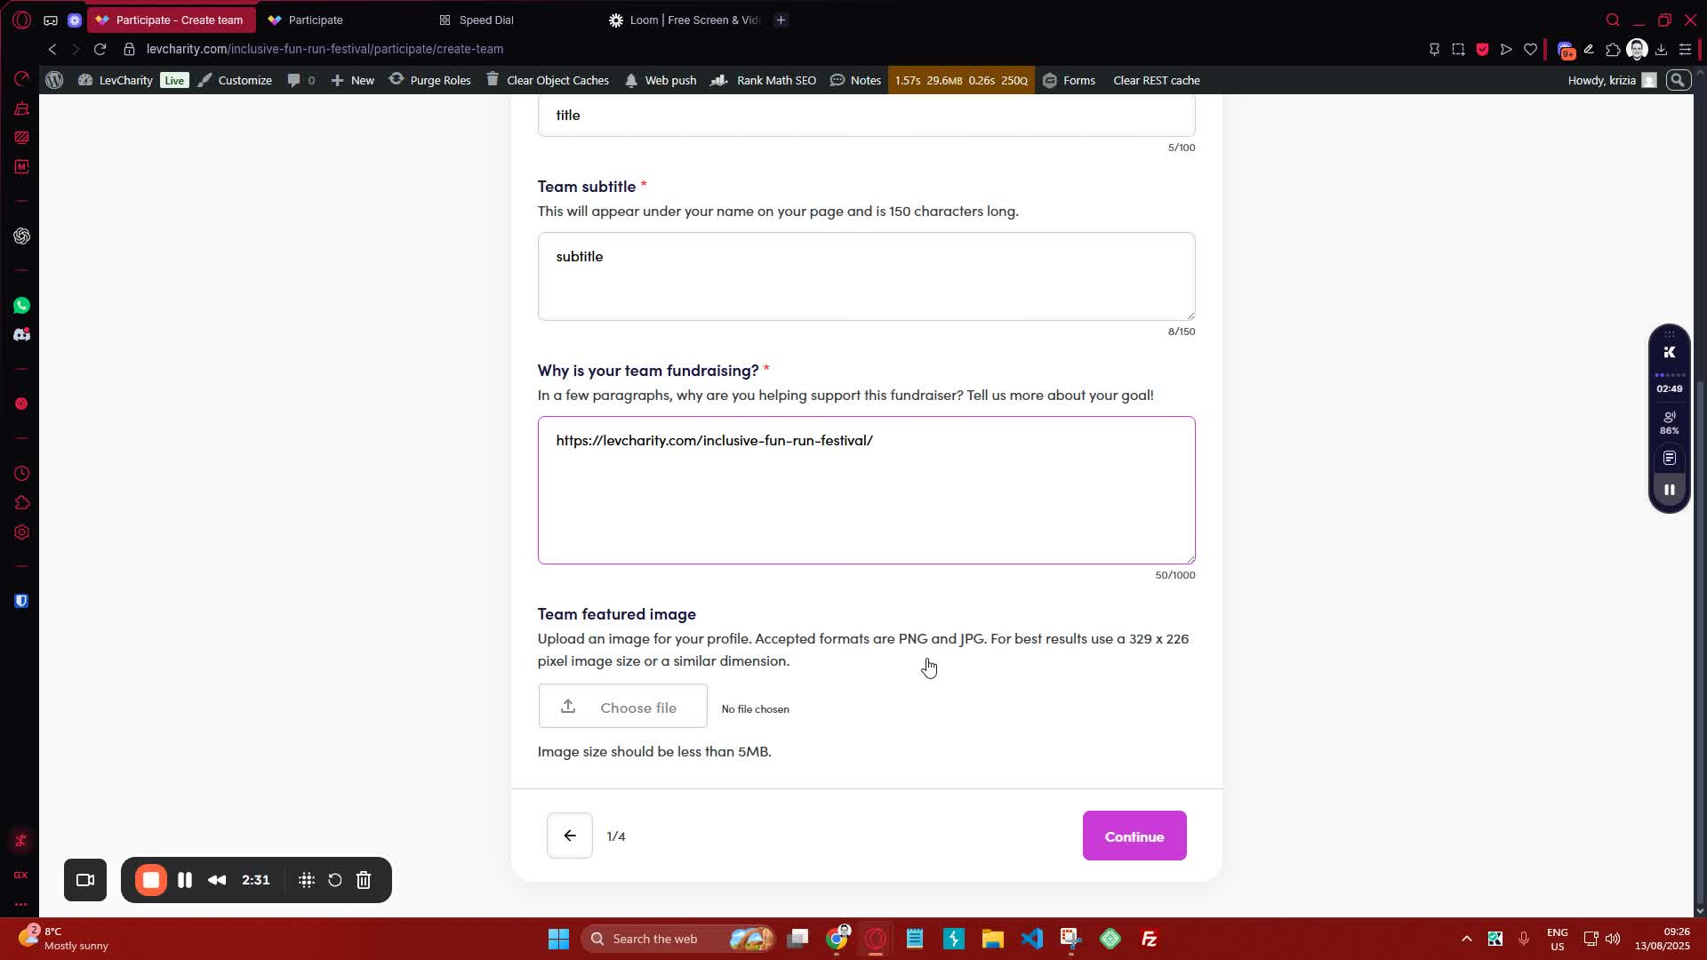Screen dimensions: 1707x960
Task: Click into the Team subtitle text area
Action: (x=866, y=276)
